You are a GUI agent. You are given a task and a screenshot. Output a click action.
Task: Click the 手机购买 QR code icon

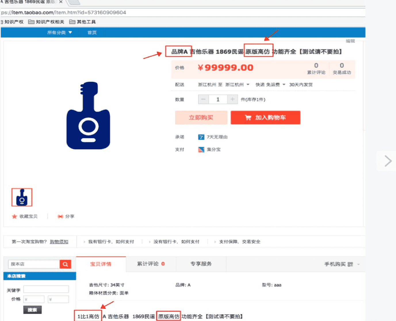pyautogui.click(x=350, y=264)
